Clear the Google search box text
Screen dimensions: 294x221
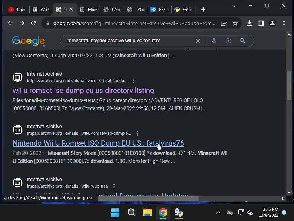click(198, 41)
